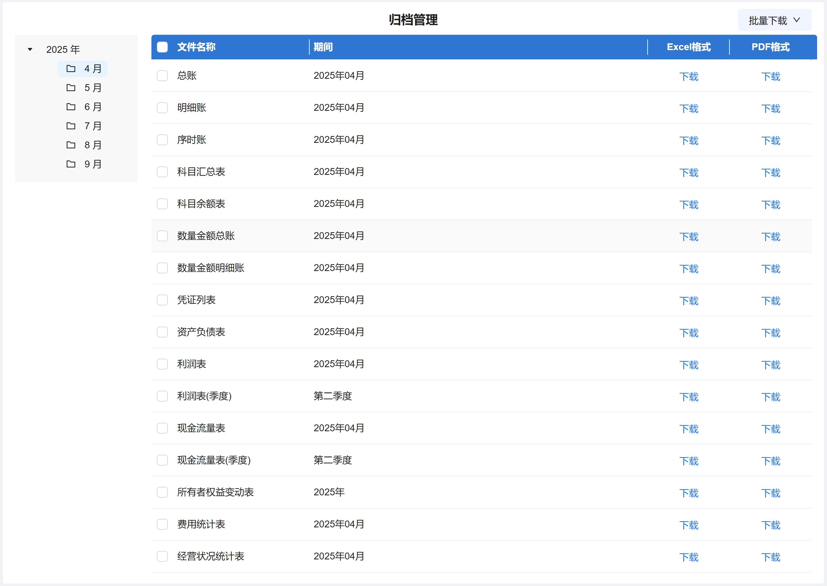The height and width of the screenshot is (586, 827).
Task: Select the 9 月 month label in the tree
Action: click(x=93, y=164)
